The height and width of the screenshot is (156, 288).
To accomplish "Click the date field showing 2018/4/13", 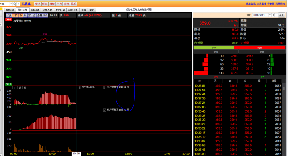I will 260,15.
